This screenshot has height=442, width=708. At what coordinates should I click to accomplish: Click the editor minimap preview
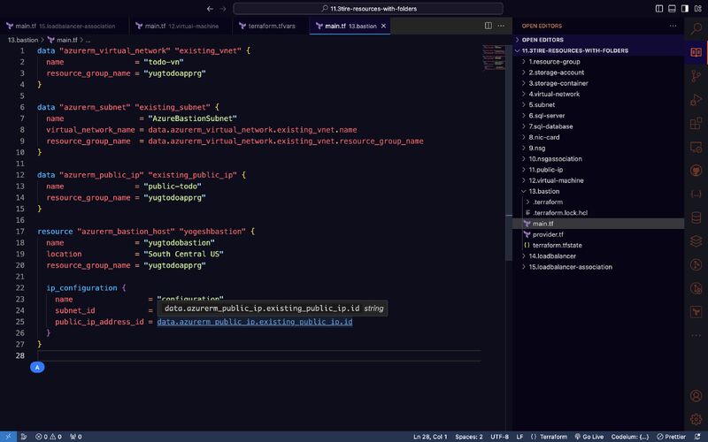493,53
